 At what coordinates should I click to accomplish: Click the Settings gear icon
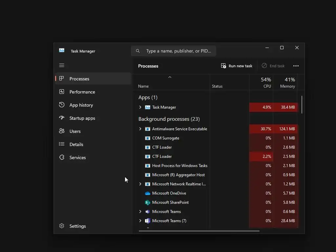pyautogui.click(x=62, y=226)
